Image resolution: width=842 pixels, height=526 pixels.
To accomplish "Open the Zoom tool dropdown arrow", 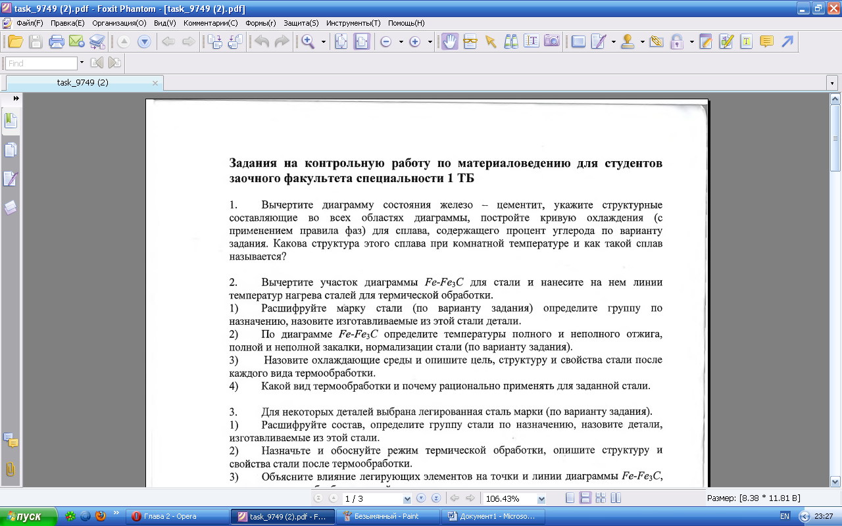I will click(324, 41).
